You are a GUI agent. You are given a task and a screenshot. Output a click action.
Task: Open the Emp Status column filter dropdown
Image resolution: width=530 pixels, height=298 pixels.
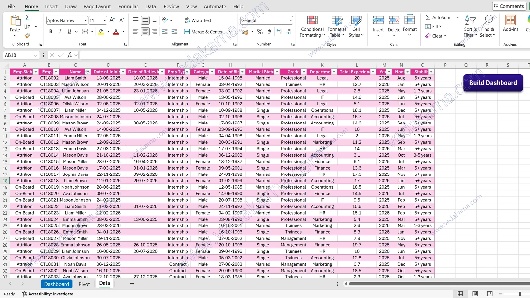pyautogui.click(x=36, y=72)
